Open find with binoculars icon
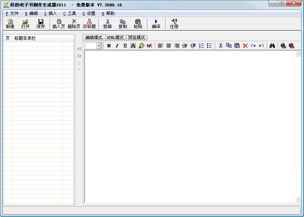The width and height of the screenshot is (304, 217). [x=272, y=46]
